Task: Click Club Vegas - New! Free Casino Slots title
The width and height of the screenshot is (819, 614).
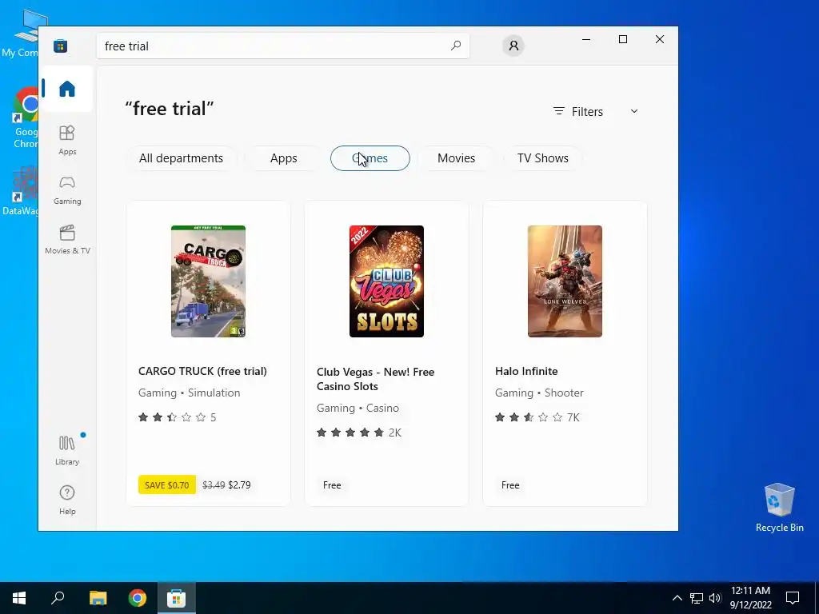Action: coord(376,379)
